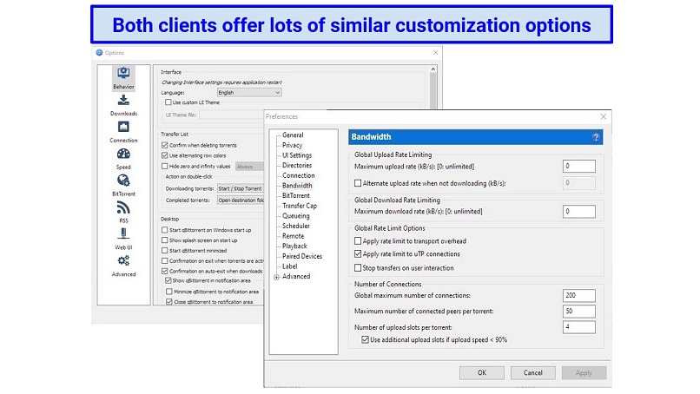Click the Options window vertical scrollbar
Viewport: 700px width, 394px height.
tap(433, 90)
